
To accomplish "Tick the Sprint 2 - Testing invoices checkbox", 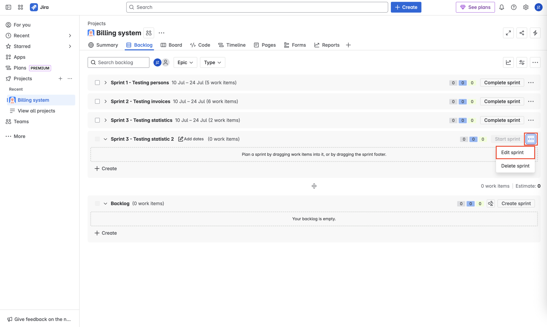I will (97, 101).
